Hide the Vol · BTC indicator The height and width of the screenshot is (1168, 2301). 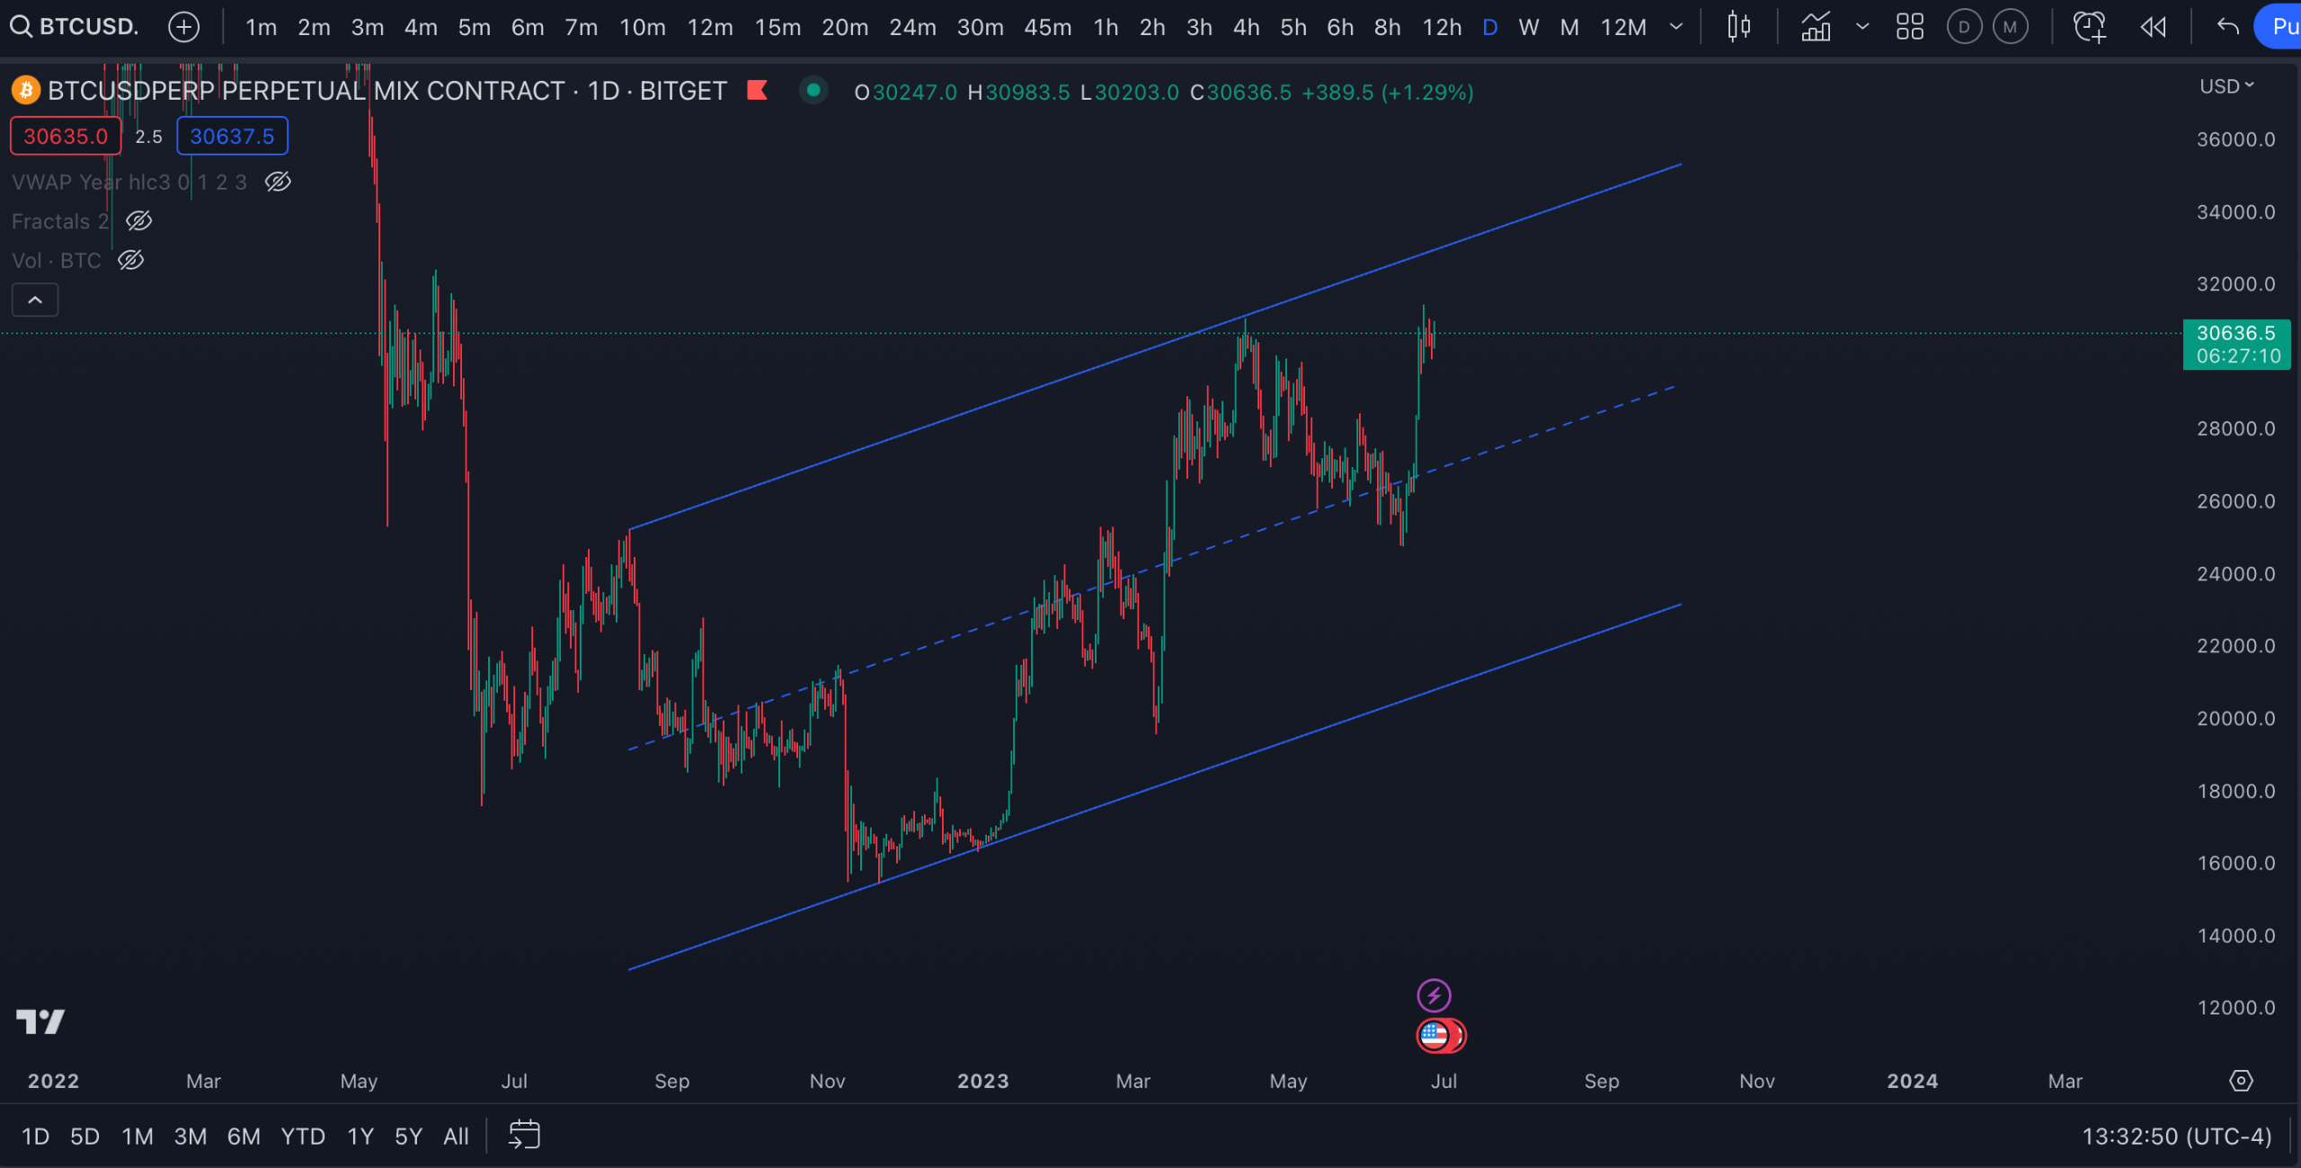(x=131, y=260)
